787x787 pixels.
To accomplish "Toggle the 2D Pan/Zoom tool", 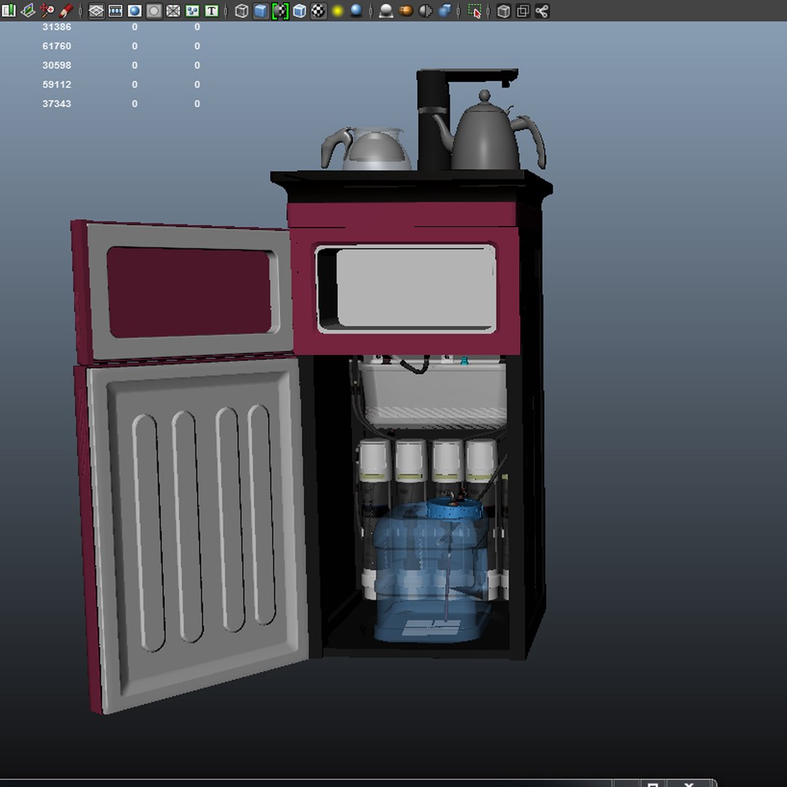I will (47, 10).
